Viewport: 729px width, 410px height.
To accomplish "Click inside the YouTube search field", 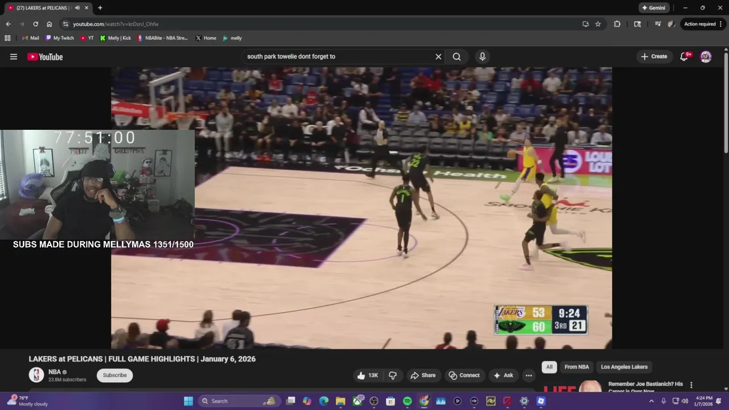I will [338, 56].
